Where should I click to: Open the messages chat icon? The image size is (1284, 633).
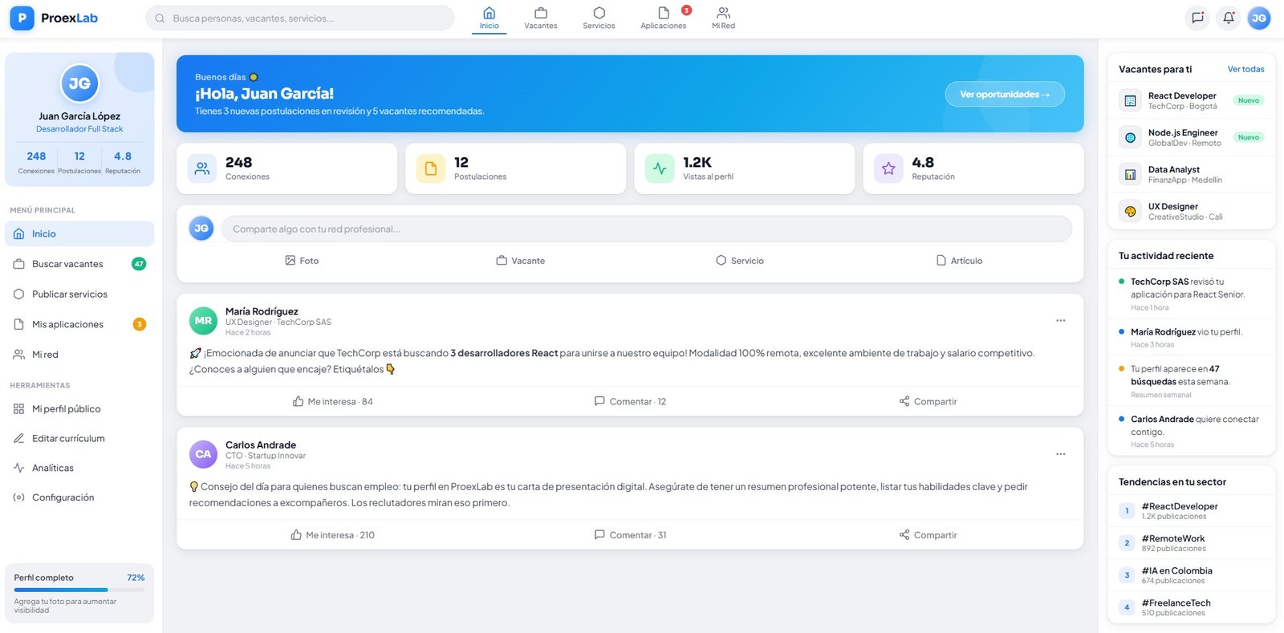click(x=1197, y=18)
